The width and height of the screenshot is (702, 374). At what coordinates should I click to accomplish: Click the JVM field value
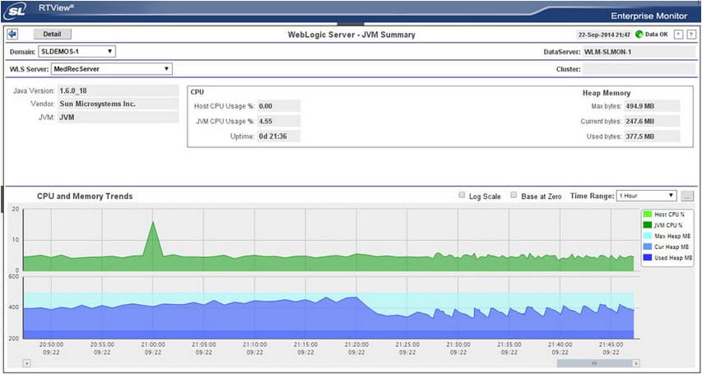coord(119,118)
